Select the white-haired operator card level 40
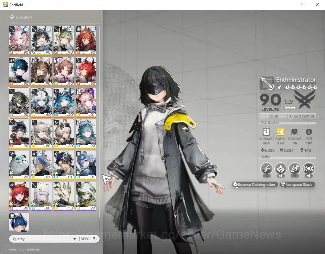Screen dimensions: 325x254 [x=41, y=103]
